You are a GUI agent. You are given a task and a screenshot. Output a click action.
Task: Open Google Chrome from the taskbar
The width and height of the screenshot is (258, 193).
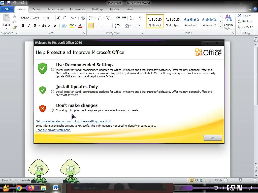tap(19, 188)
